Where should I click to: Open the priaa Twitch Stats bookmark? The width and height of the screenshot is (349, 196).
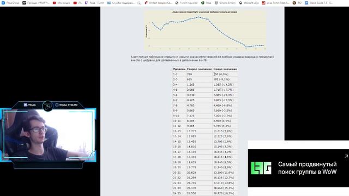pos(275,3)
